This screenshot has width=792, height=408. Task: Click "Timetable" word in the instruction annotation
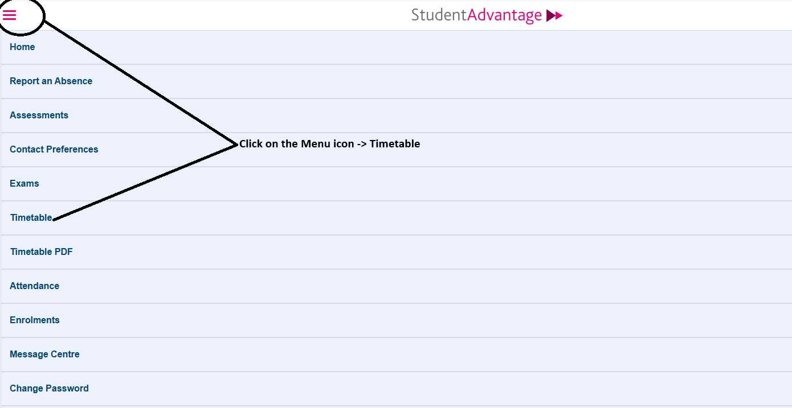395,144
